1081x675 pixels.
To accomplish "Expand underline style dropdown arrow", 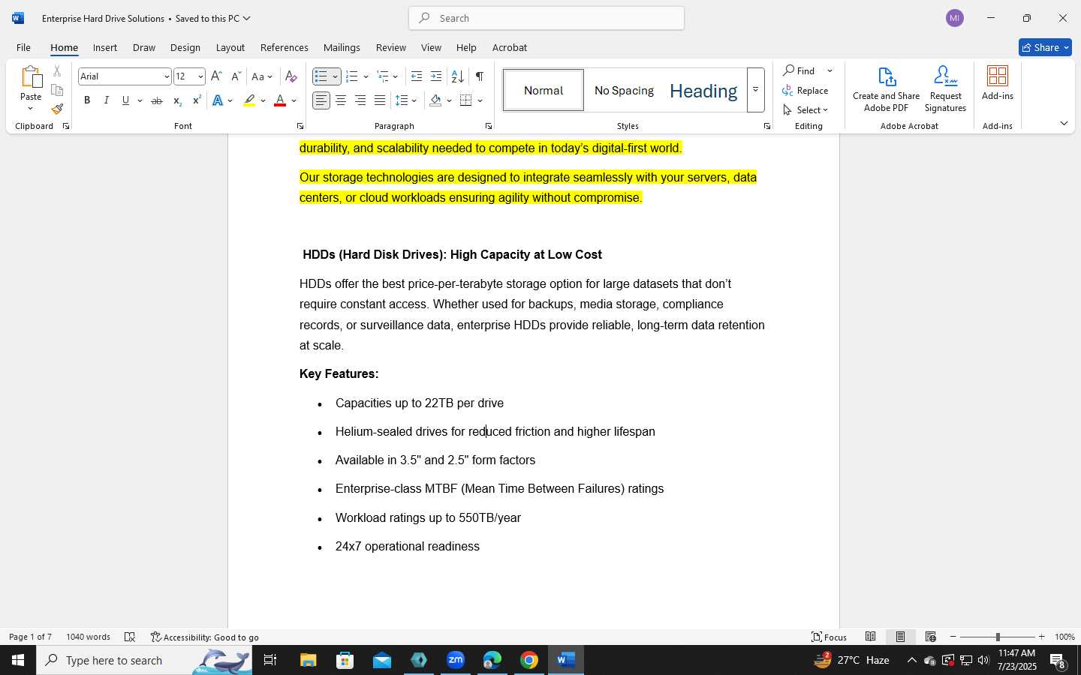I will (140, 100).
